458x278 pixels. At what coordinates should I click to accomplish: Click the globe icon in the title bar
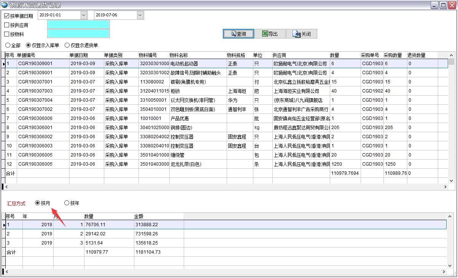coord(4,5)
